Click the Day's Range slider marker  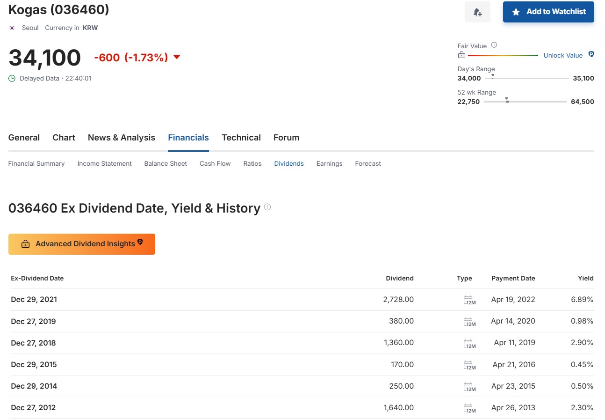(493, 76)
